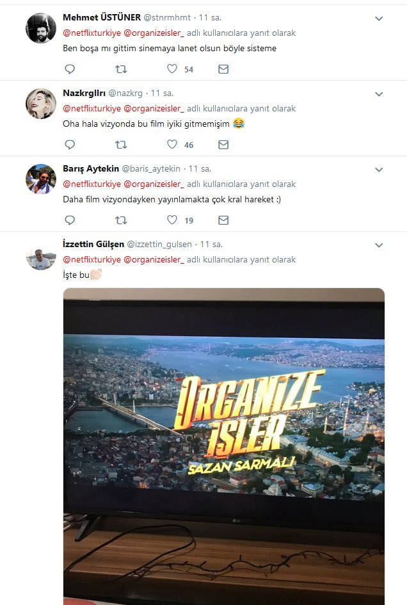407x605 pixels.
Task: Retweet Nazkrgllrı's tweet
Action: 121,145
